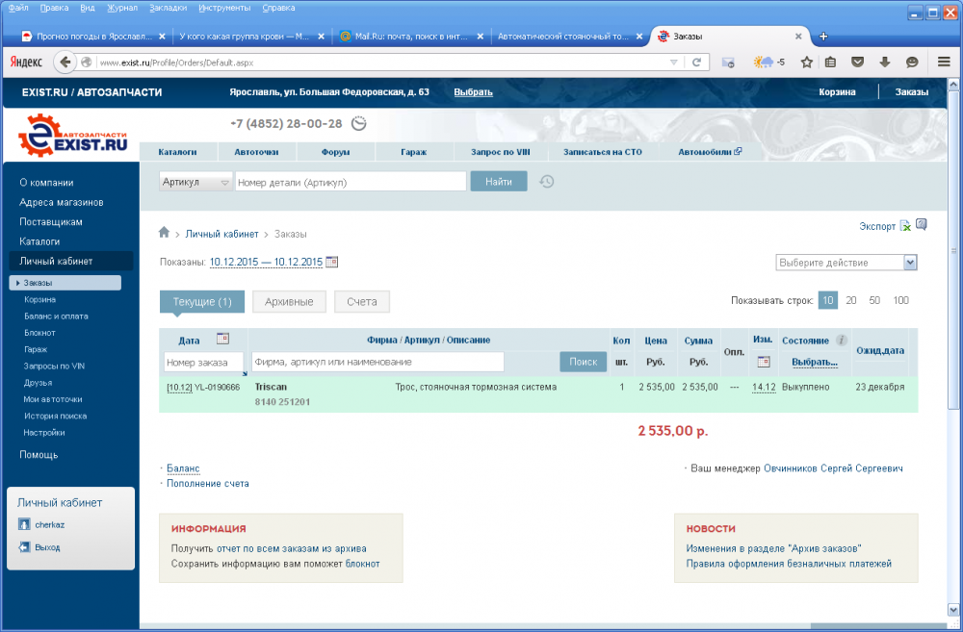Open manager Овчинников Сергей Сергеевич link
Screen dimensions: 963x632
click(x=833, y=468)
